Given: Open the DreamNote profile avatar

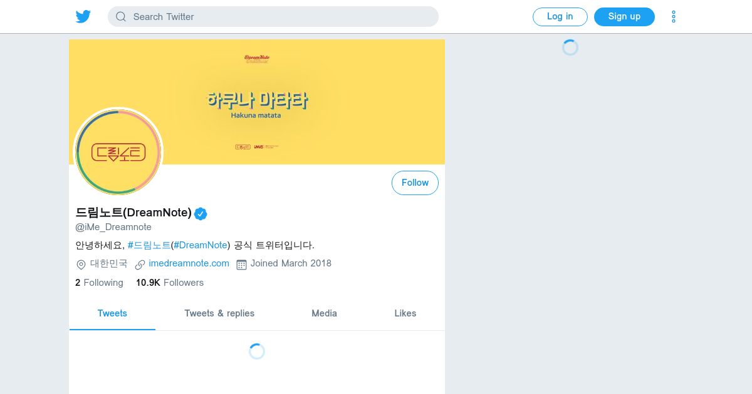Looking at the screenshot, I should pos(118,152).
